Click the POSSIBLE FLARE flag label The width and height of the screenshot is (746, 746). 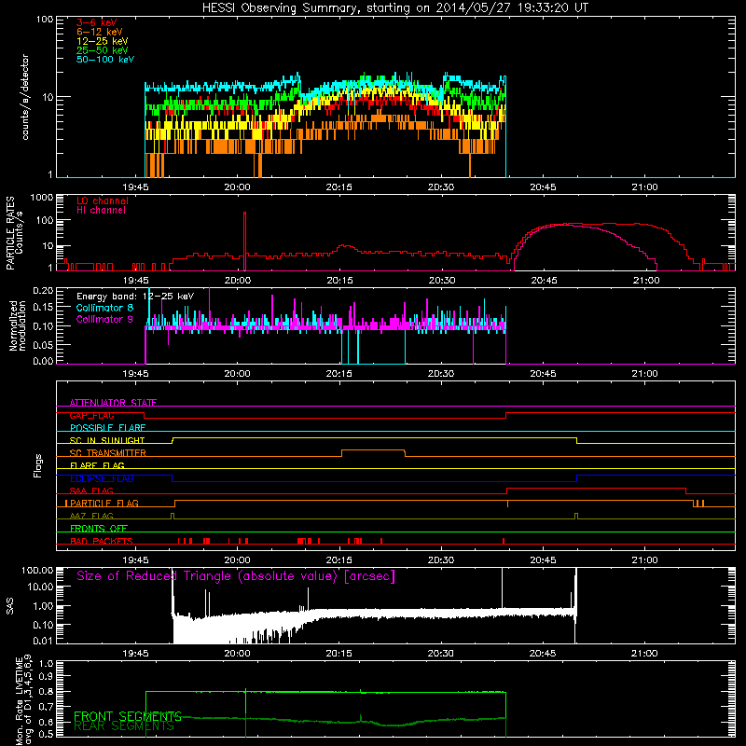click(107, 428)
